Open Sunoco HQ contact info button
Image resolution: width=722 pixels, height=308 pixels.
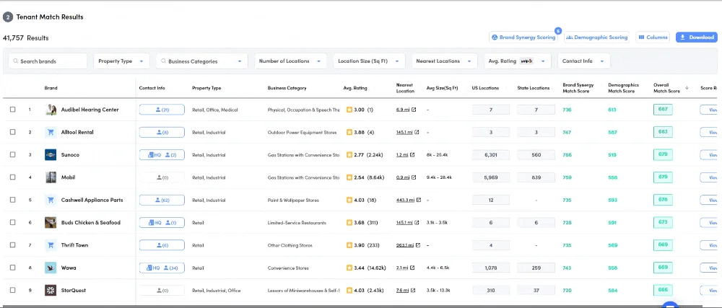(x=162, y=155)
